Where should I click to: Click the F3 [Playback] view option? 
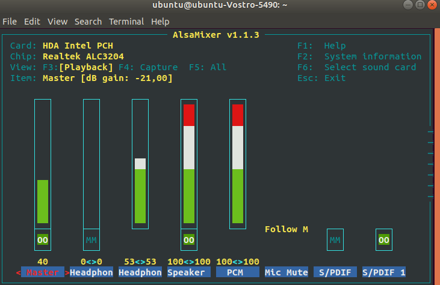(x=78, y=67)
